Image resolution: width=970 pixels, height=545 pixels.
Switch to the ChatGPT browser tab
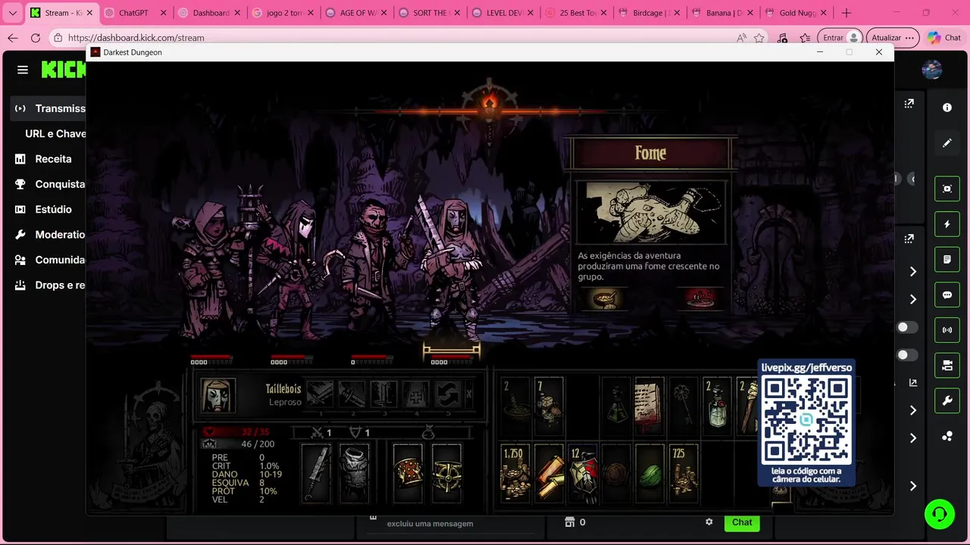[134, 13]
